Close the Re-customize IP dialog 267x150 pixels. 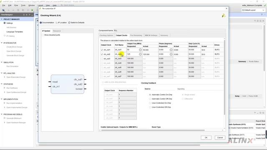[227, 8]
